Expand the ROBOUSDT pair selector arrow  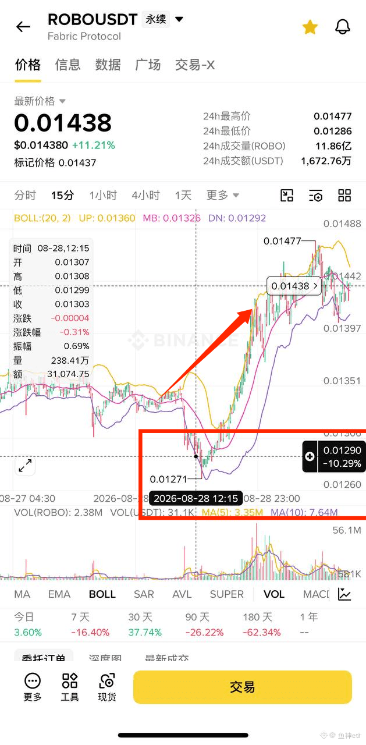coord(179,19)
